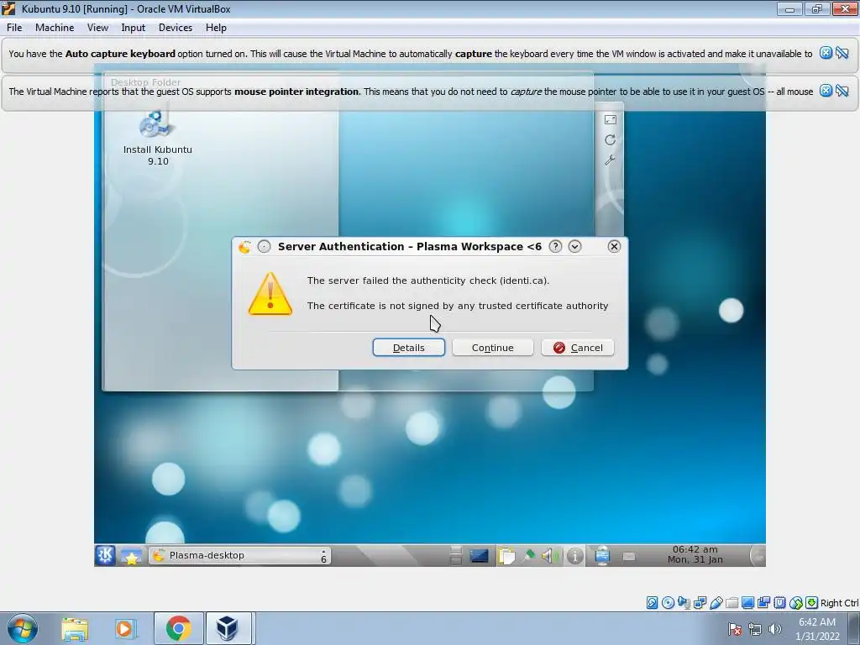Click the KDE clock showing 06:42 am
860x645 pixels.
pyautogui.click(x=695, y=555)
